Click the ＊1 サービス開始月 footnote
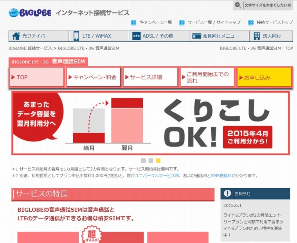This screenshot has width=297, height=243. [95, 169]
